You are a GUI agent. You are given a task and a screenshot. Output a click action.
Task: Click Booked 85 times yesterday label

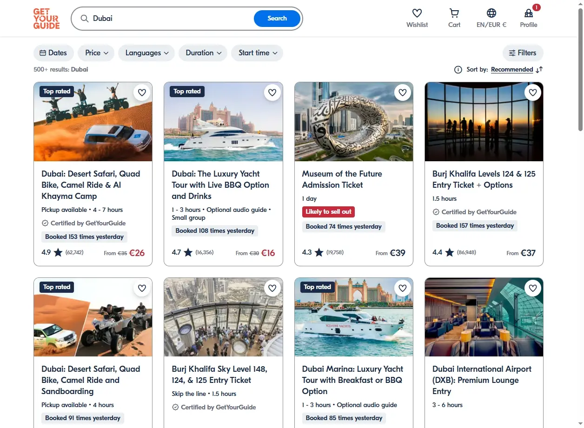pyautogui.click(x=344, y=418)
